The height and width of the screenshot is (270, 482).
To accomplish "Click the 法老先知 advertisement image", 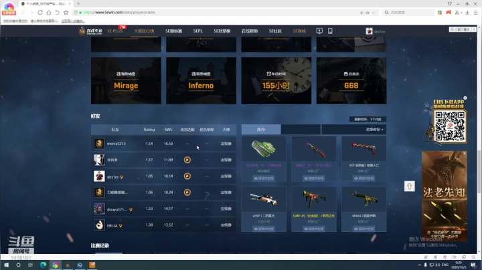I will coord(445,196).
